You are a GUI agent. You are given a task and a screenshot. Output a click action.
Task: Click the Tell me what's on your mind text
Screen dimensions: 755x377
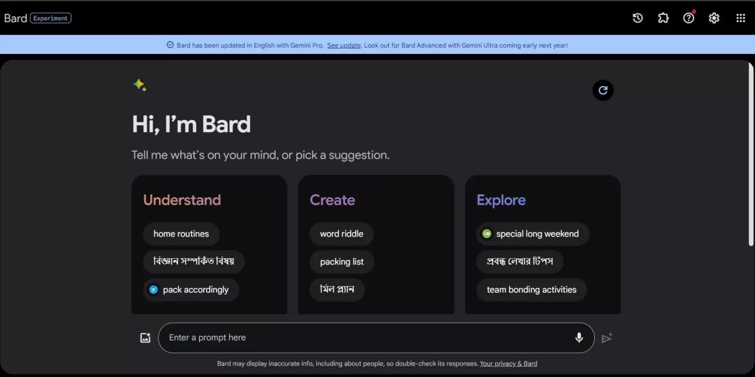(260, 155)
